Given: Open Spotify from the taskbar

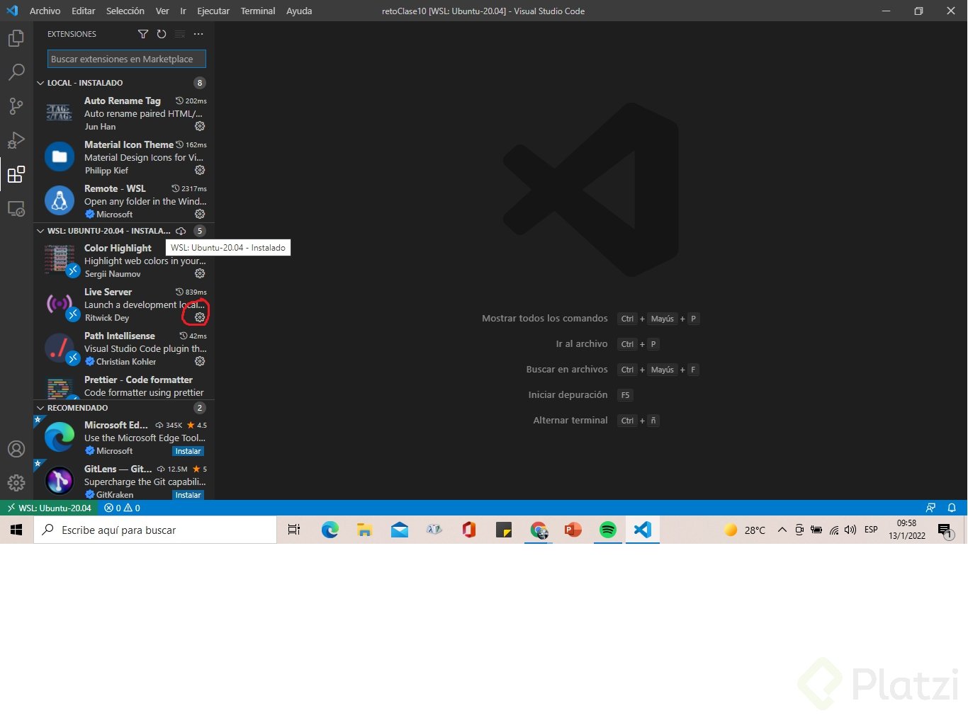Looking at the screenshot, I should point(608,530).
